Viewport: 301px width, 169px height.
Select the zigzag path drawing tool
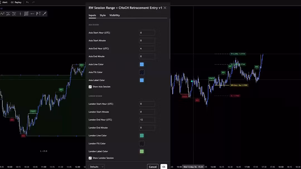point(2,14)
